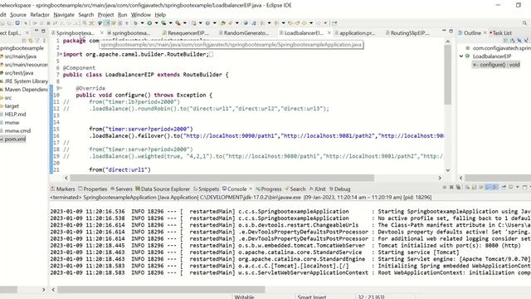Toggle fold marker at @Override line 9
This screenshot has height=299, width=531.
pyautogui.click(x=61, y=88)
